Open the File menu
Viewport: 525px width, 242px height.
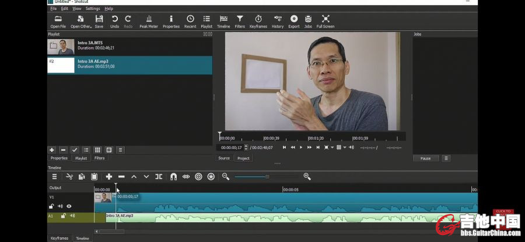(53, 9)
